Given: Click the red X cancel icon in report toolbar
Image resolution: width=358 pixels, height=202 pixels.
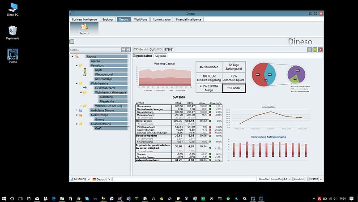Looking at the screenshot, I should tap(320, 50).
